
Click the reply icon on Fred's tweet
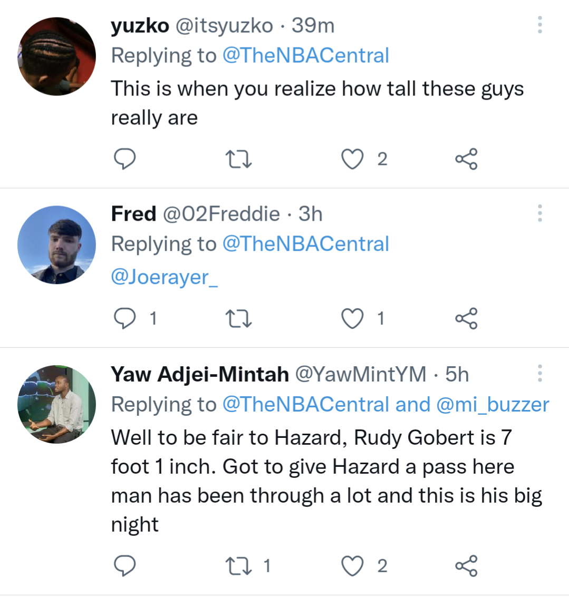coord(125,317)
